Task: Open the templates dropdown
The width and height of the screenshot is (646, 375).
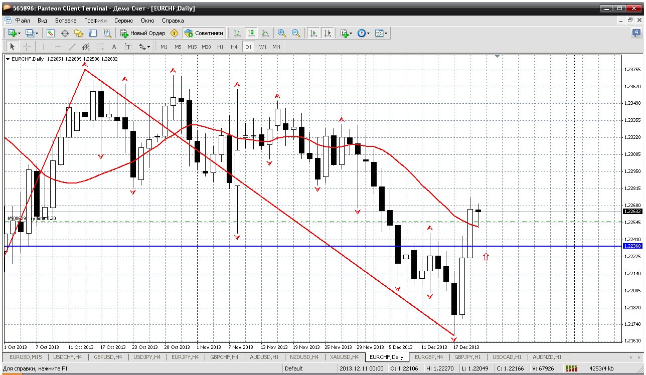Action: 381,33
